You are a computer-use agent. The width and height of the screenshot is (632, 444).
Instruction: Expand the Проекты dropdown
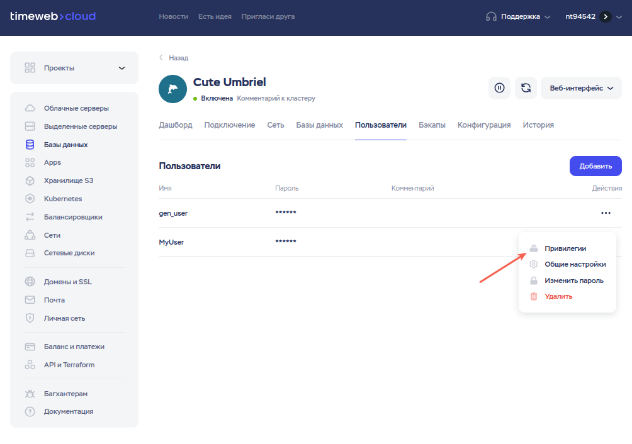click(x=74, y=68)
